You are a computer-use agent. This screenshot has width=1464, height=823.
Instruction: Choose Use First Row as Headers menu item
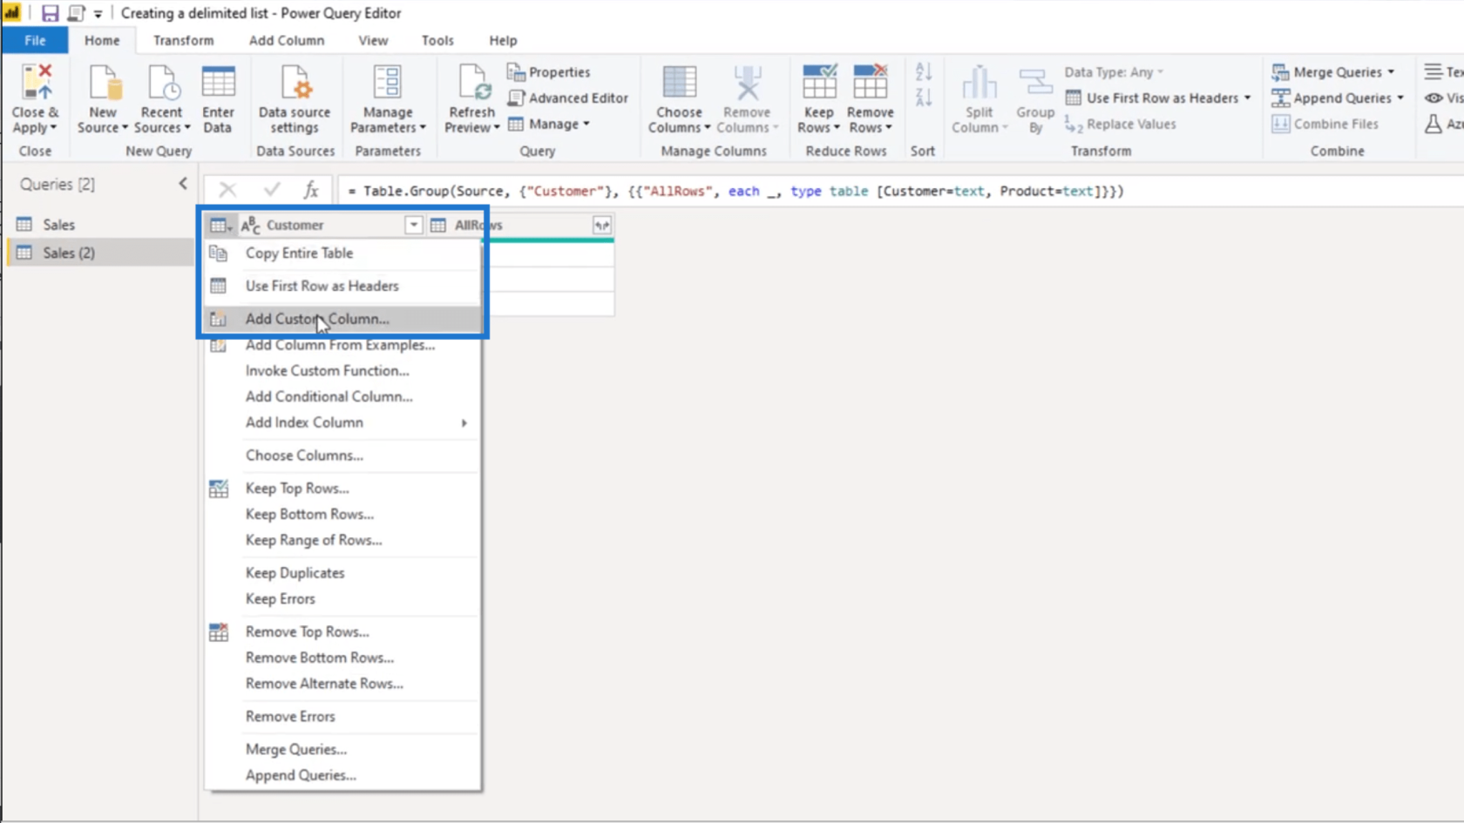click(342, 286)
